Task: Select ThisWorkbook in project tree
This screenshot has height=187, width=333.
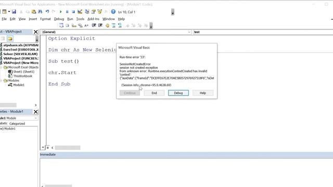Action: tap(23, 76)
